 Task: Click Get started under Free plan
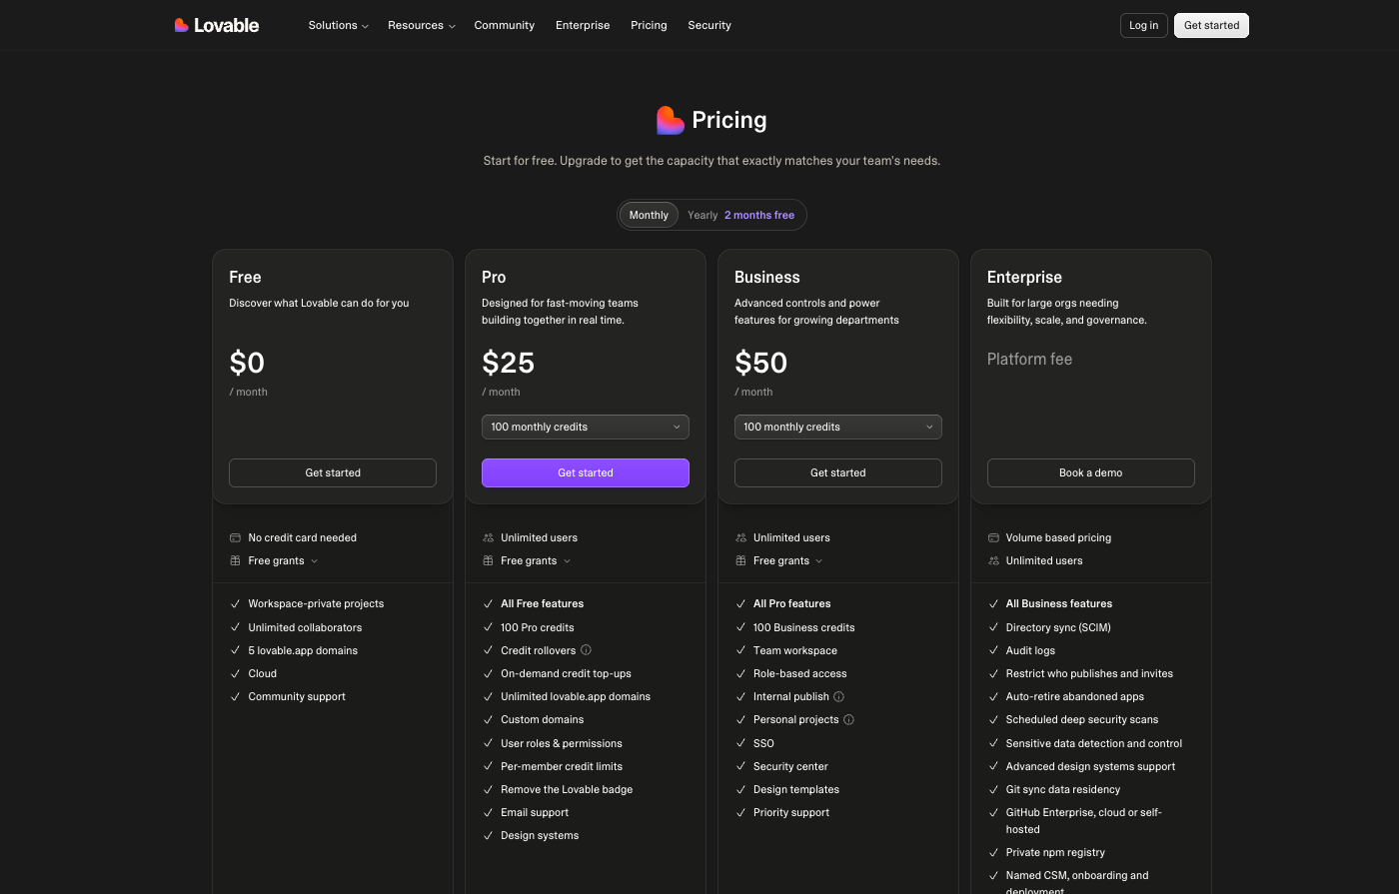pyautogui.click(x=333, y=472)
